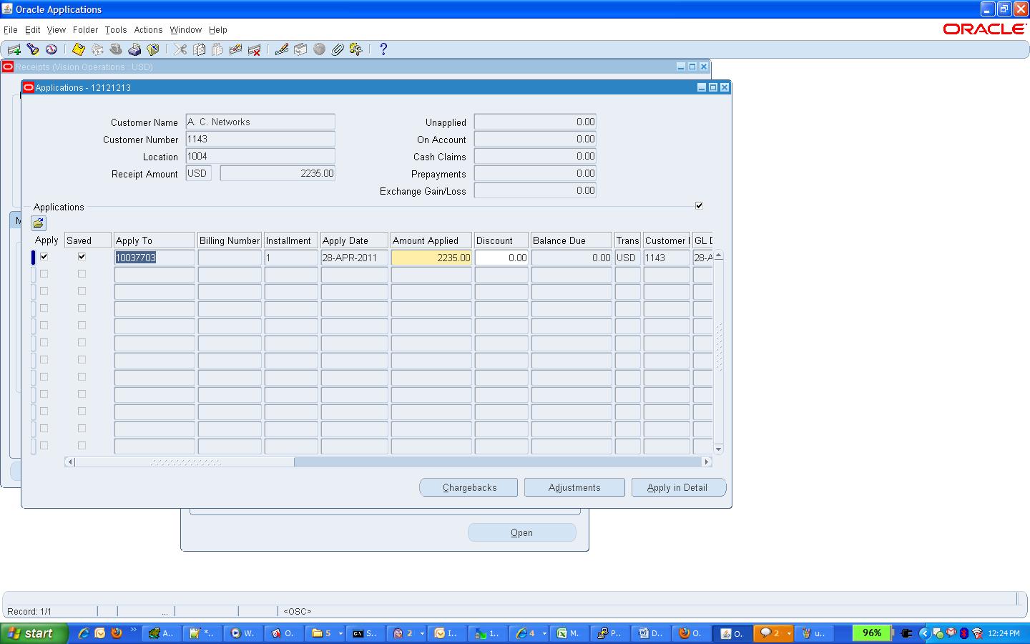Open Internet Explorer quick launch icon
This screenshot has height=644, width=1030.
[x=84, y=633]
